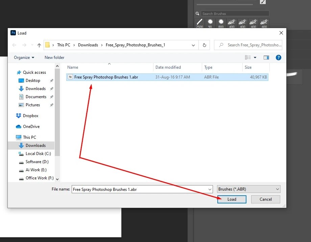This screenshot has width=311, height=242.
Task: Click the magnifier icon in the Brushes panel
Action: pos(197,13)
